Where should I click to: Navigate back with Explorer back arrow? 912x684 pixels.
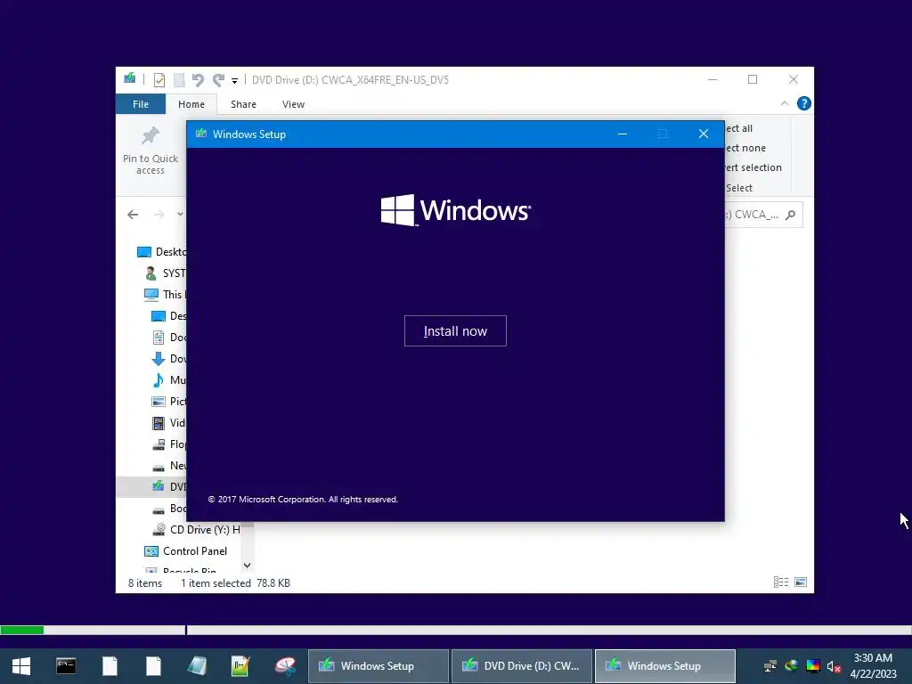click(133, 215)
